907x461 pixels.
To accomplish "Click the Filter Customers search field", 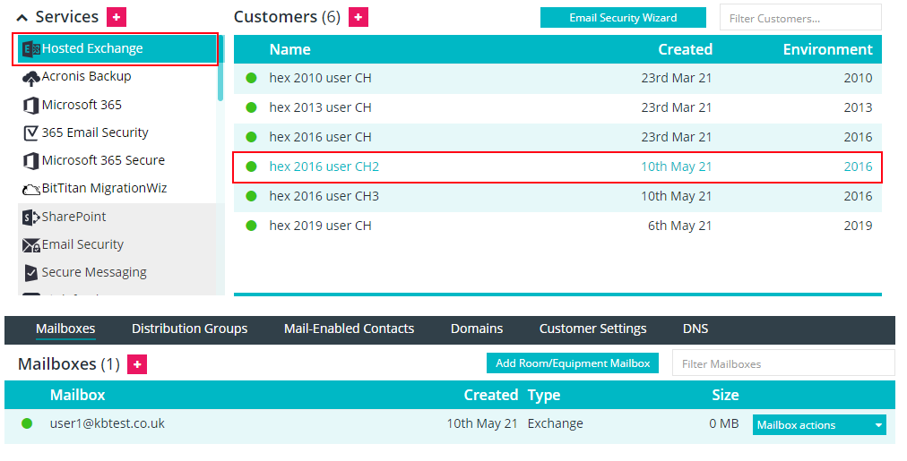I will [x=800, y=18].
